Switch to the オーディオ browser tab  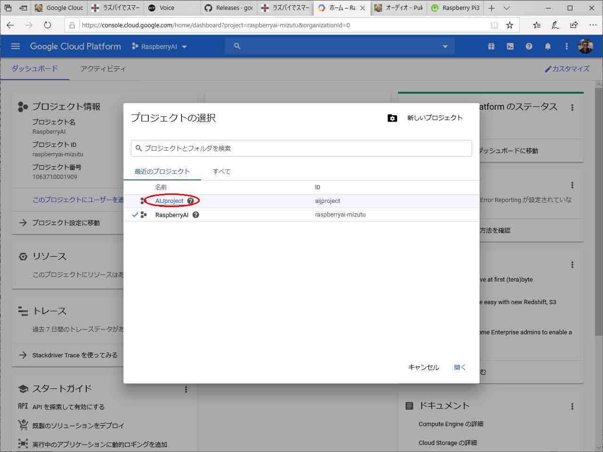click(399, 8)
